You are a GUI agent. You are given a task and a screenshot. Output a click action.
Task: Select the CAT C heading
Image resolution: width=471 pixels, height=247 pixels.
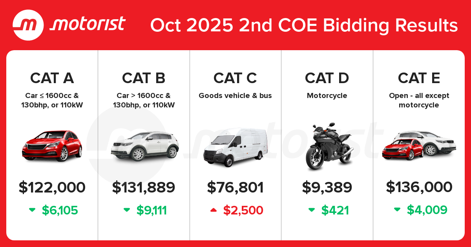point(235,78)
